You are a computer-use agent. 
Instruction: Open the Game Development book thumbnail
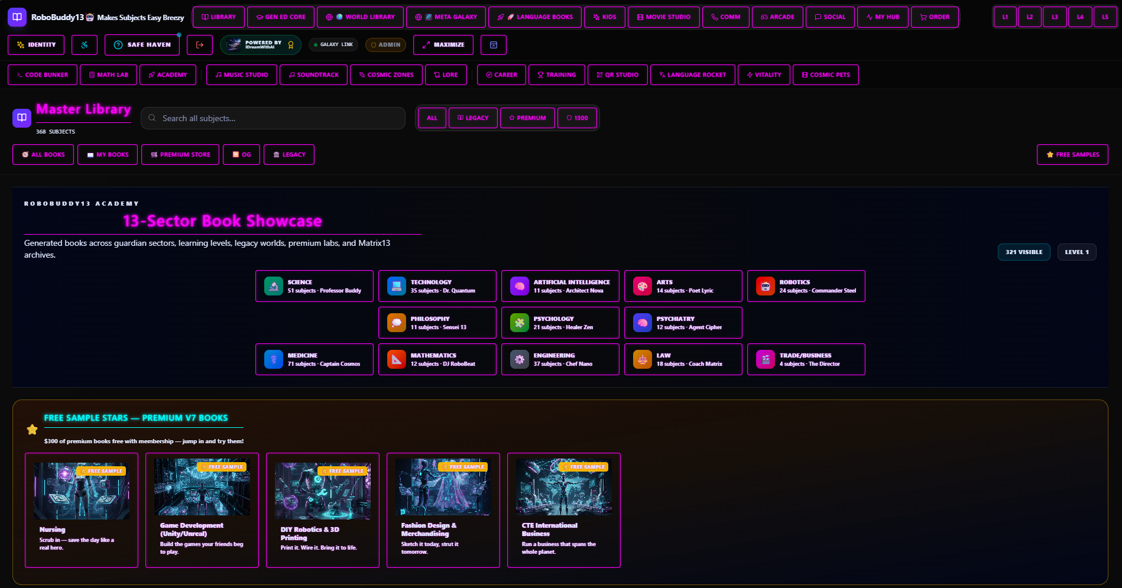[202, 487]
